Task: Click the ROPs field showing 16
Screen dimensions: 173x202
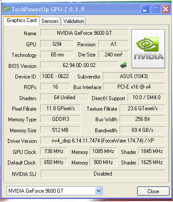Action: point(55,87)
